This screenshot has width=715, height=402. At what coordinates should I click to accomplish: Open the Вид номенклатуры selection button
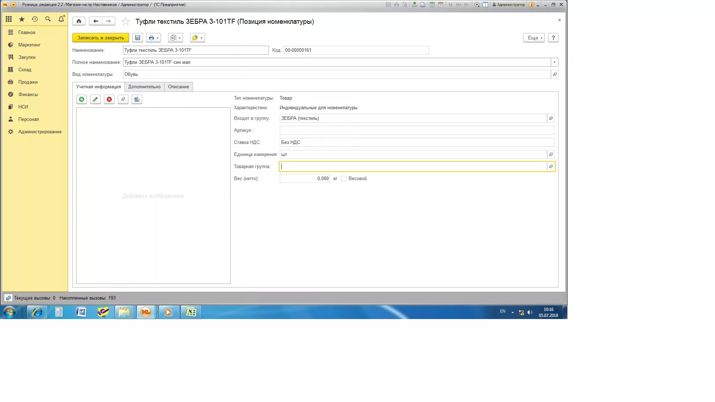[555, 74]
